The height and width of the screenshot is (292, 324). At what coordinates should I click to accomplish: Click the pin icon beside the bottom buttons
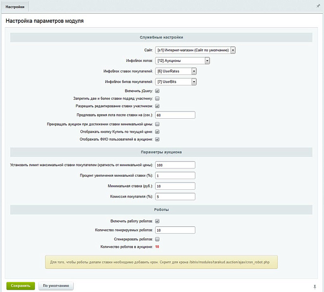pos(315,286)
